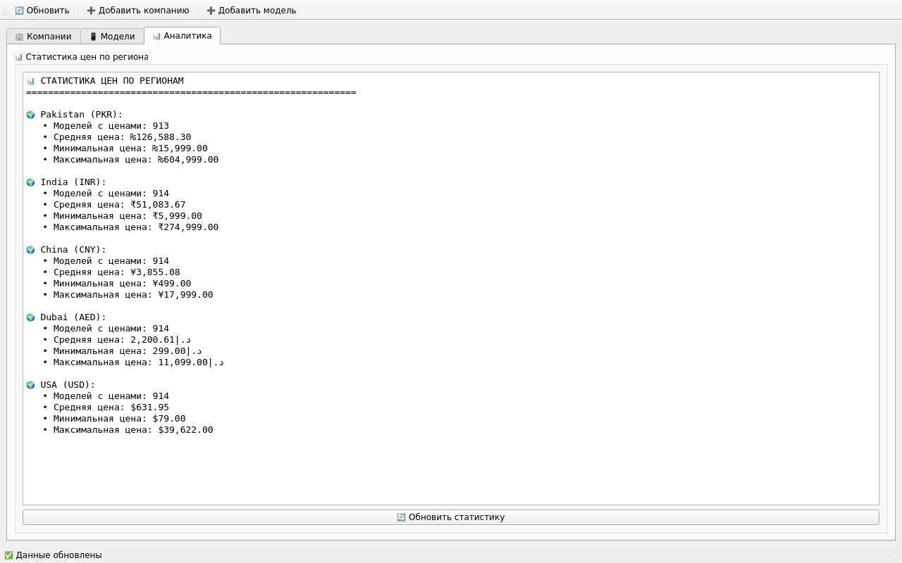Viewport: 902px width, 563px height.
Task: Click Dubai maximum price 11,099.00
Action: pyautogui.click(x=191, y=362)
